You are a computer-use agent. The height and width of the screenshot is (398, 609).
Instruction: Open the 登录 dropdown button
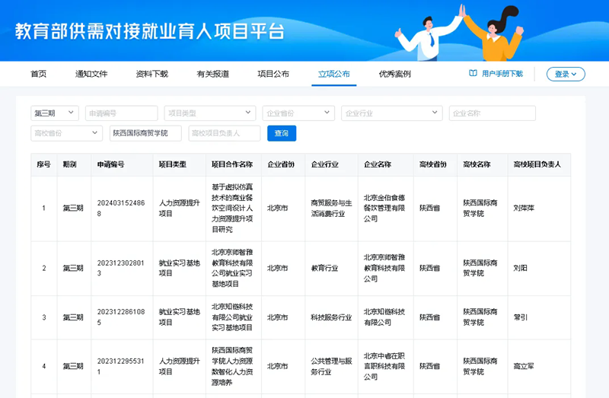(x=565, y=74)
